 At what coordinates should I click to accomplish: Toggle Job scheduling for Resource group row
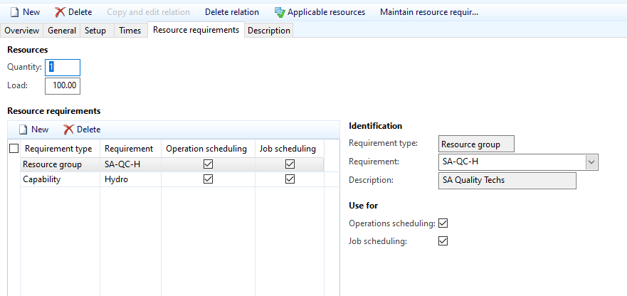click(290, 164)
